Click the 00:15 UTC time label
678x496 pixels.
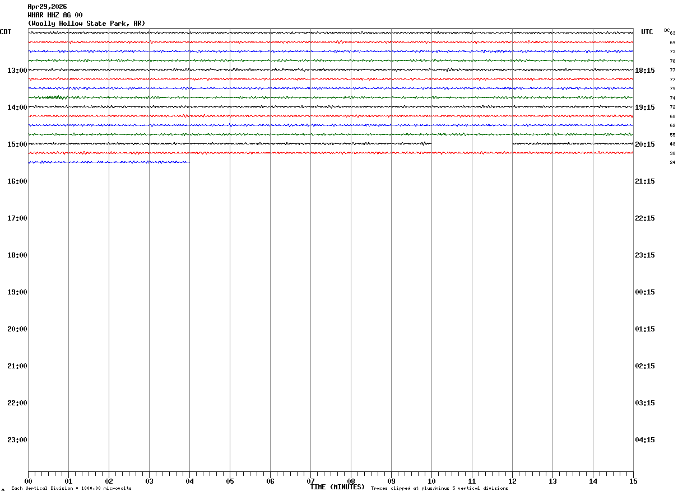click(x=645, y=292)
